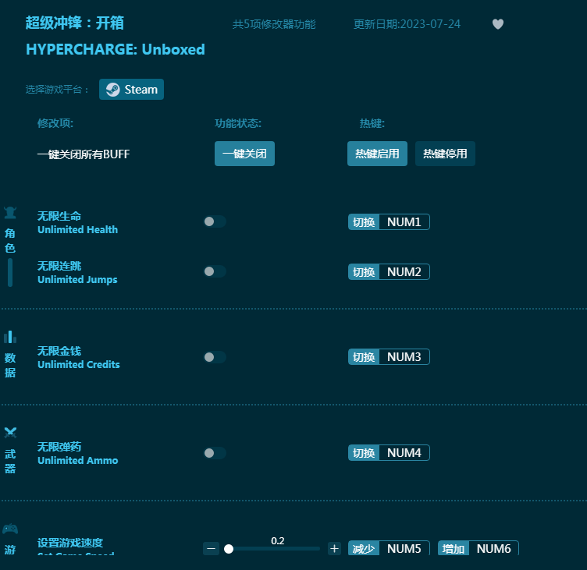This screenshot has height=570, width=587.
Task: Click the character category helmet icon
Action: point(10,212)
